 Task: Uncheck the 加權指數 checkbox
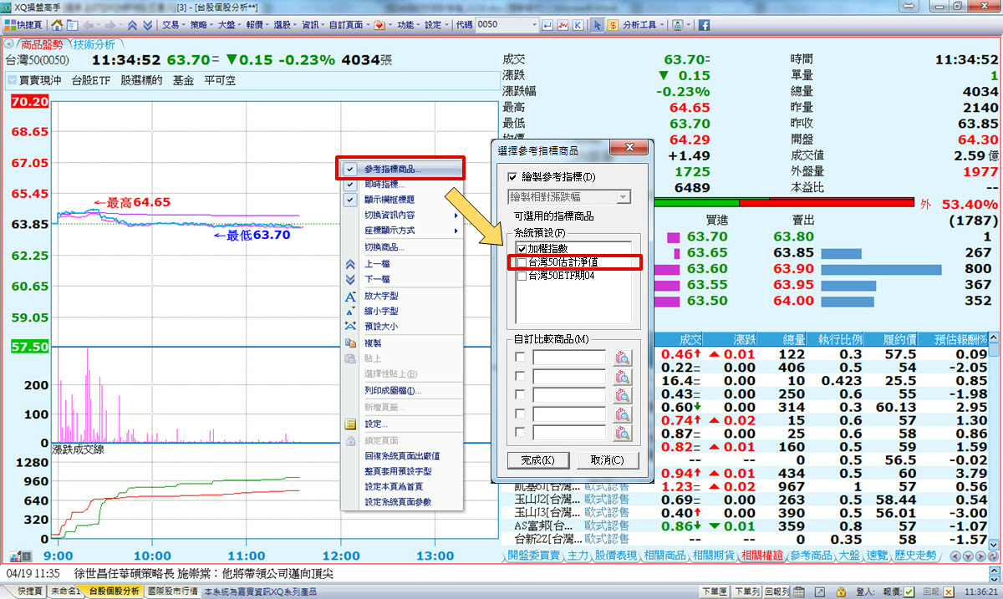coord(522,249)
